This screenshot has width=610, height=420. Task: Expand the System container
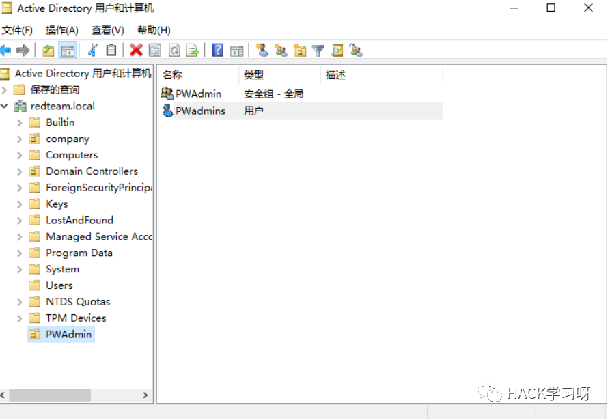coord(19,270)
